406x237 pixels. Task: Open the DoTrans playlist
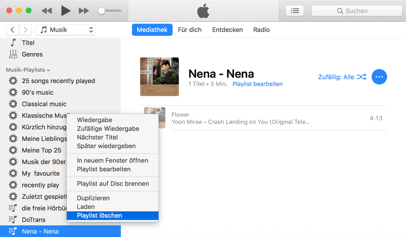coord(33,220)
